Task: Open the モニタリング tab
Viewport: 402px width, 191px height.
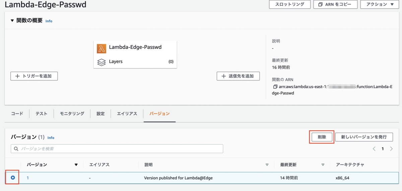Action: [72, 114]
